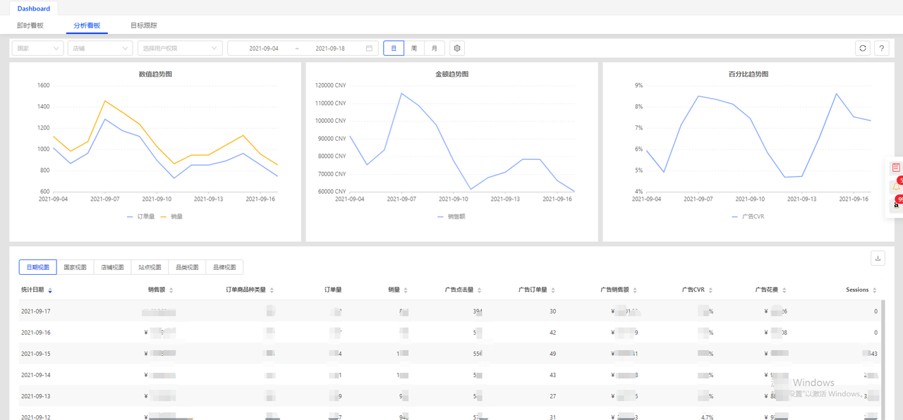Click 广告订单量 value 30 cell
Image resolution: width=903 pixels, height=420 pixels.
(552, 311)
